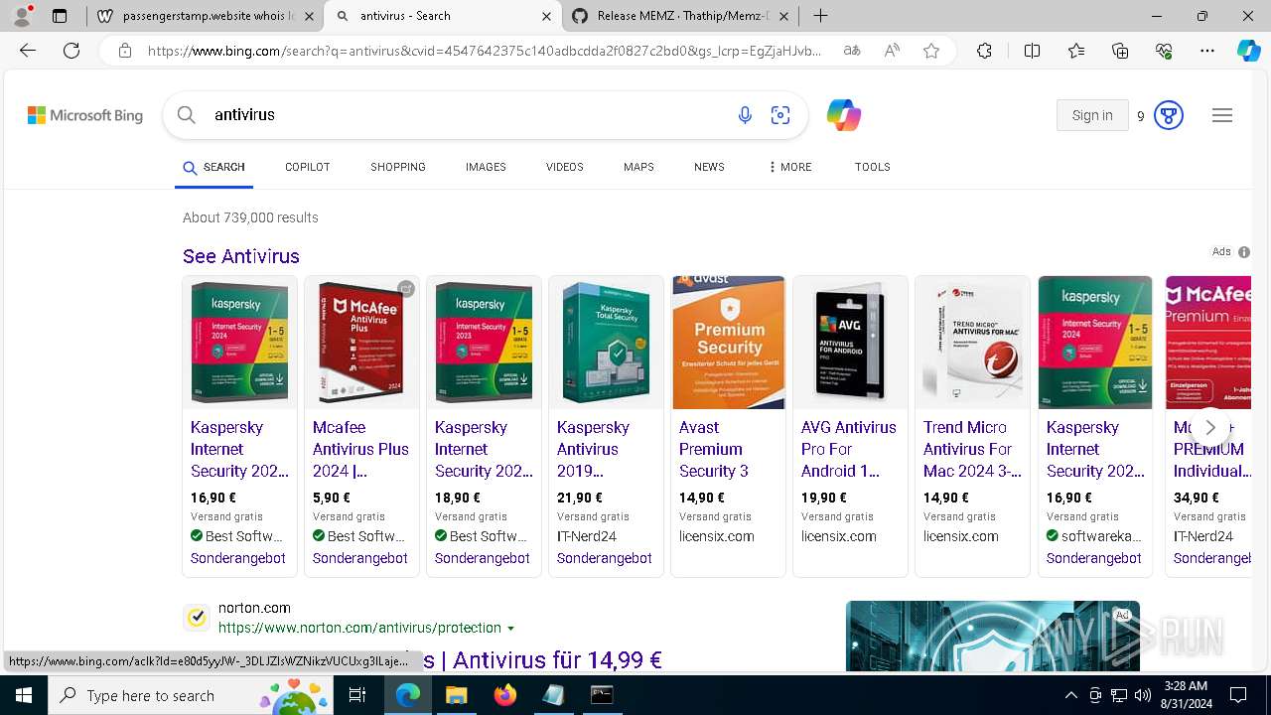Open the See Antivirus heading link

pos(241,256)
